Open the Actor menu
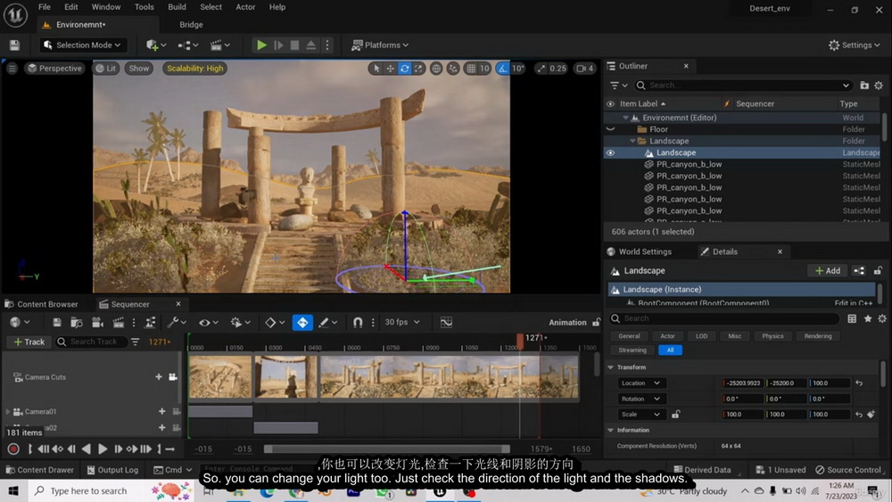The image size is (892, 502). 245,7
